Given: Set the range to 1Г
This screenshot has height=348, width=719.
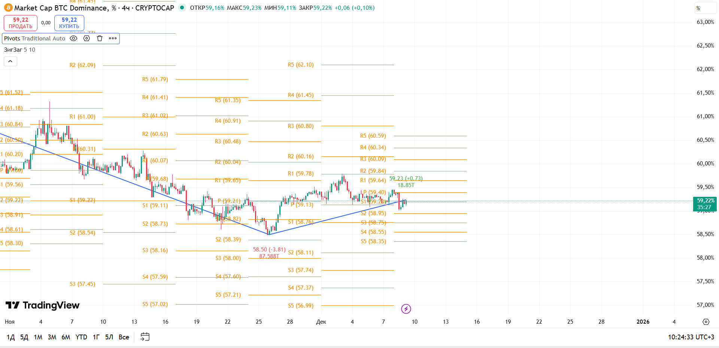Looking at the screenshot, I should pos(96,337).
